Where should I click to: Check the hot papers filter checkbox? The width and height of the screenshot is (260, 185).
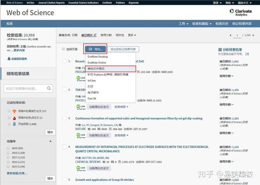click(9, 117)
